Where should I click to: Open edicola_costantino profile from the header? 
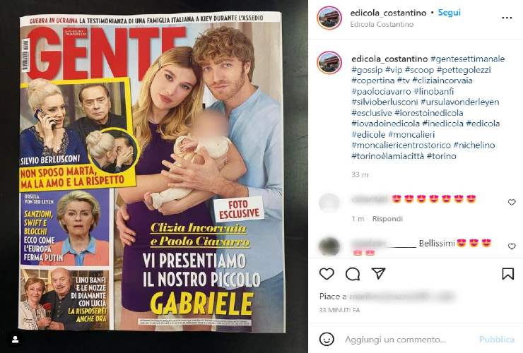point(388,13)
